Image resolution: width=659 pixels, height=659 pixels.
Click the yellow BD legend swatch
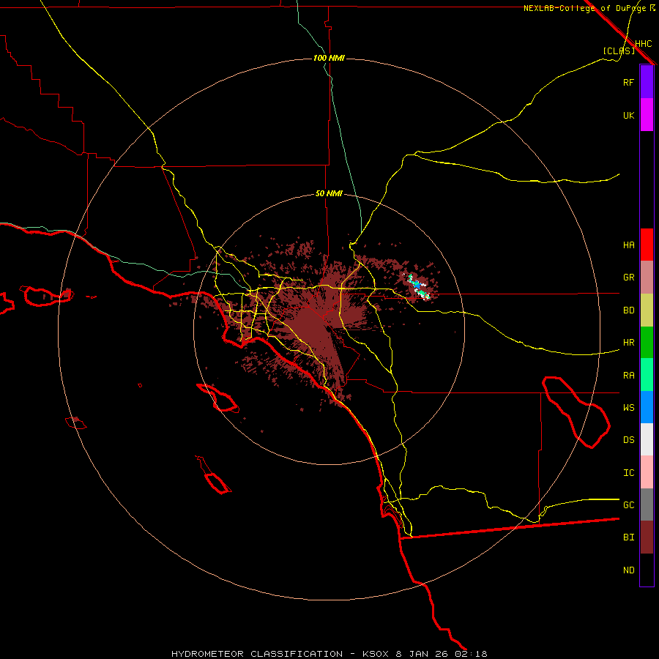pos(647,310)
